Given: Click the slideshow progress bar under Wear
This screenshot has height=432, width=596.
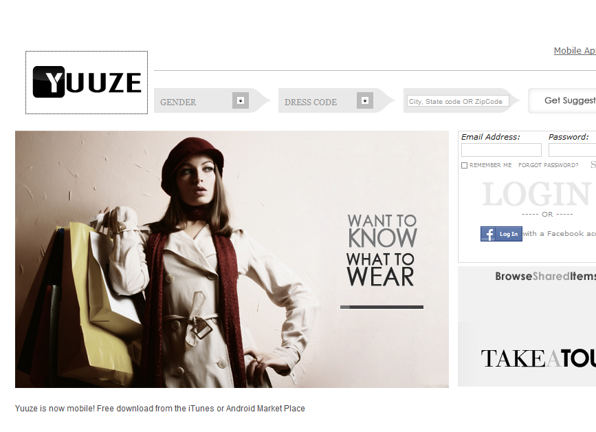Looking at the screenshot, I should 382,307.
